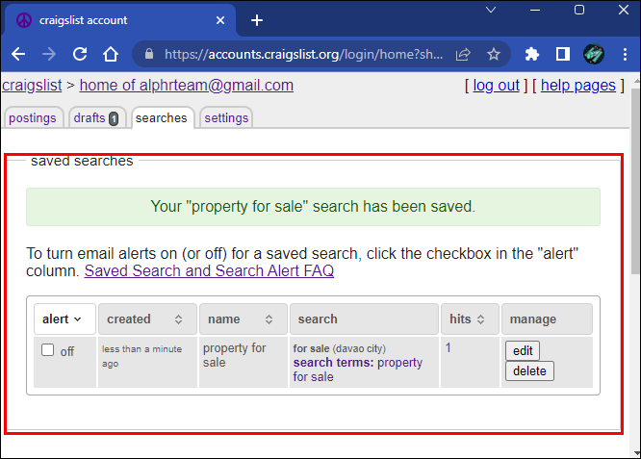The width and height of the screenshot is (641, 459).
Task: Select the craigslist account browser tab
Action: pos(118,20)
